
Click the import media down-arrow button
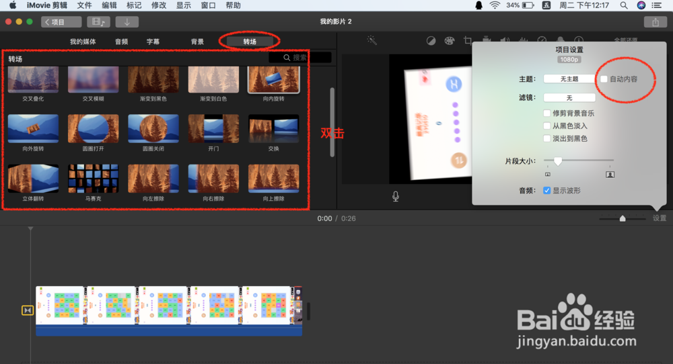pyautogui.click(x=127, y=22)
